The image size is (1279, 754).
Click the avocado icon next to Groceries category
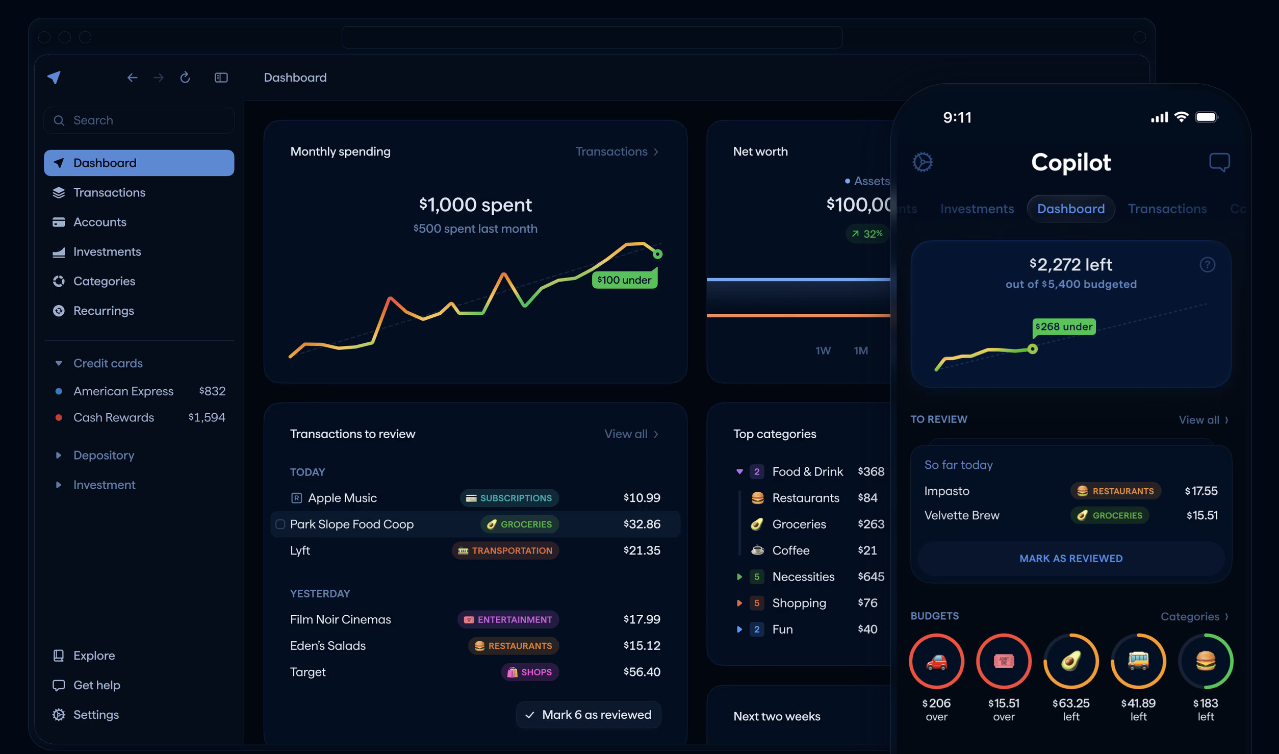757,524
